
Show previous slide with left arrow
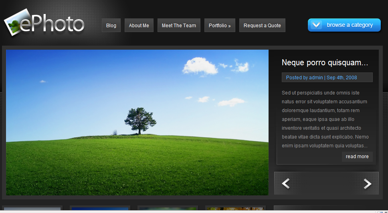(286, 184)
